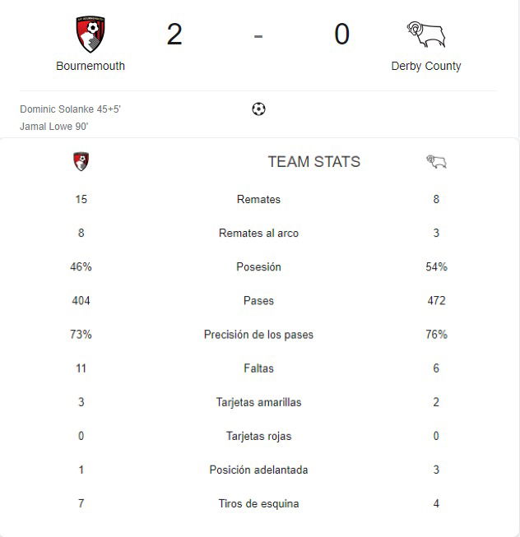Open the Bournemouth team name link
Image resolution: width=520 pixels, height=537 pixels.
(91, 66)
